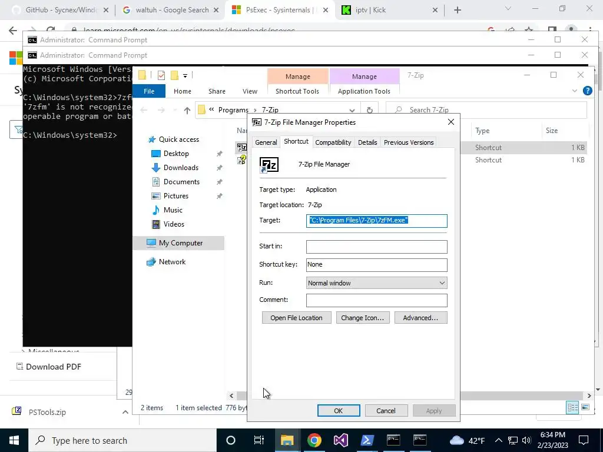Open the Run Normal window dropdown
The width and height of the screenshot is (603, 452).
376,283
